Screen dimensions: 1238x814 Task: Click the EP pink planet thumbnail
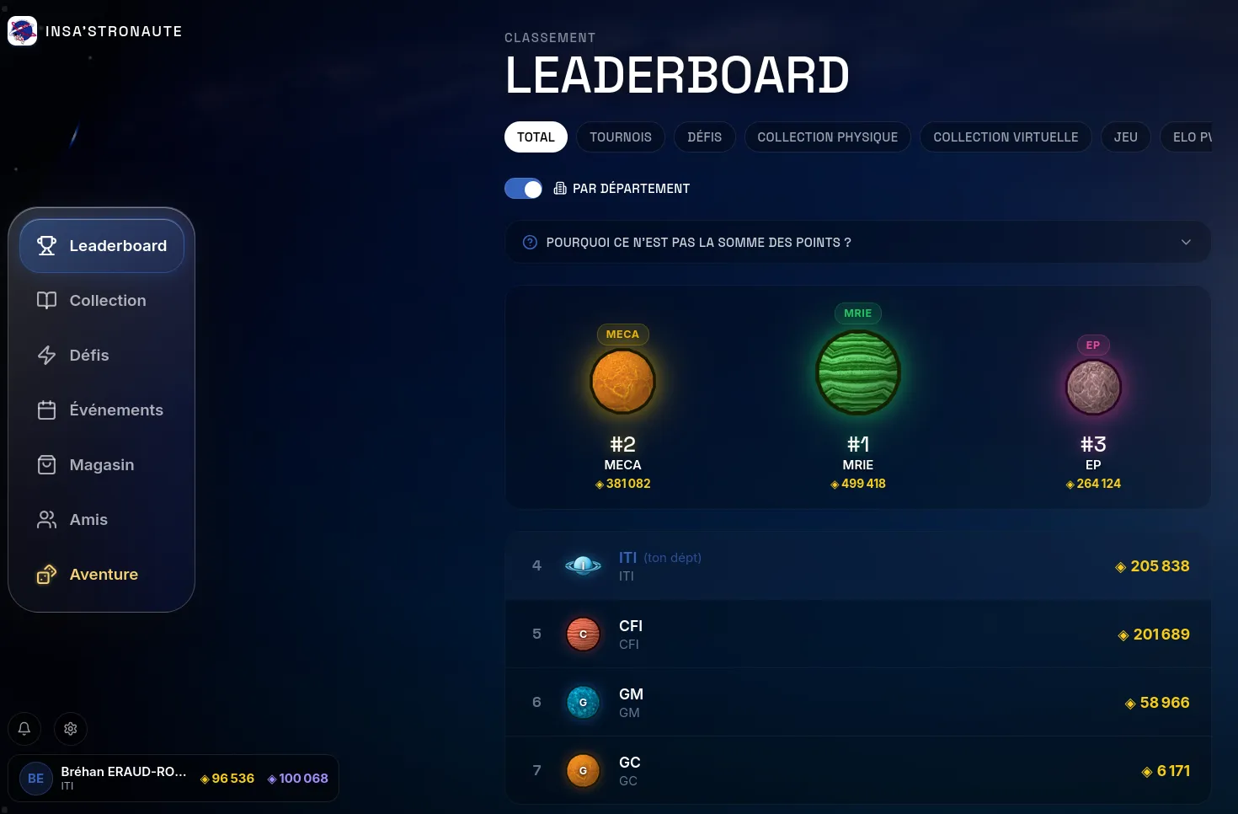(1093, 387)
